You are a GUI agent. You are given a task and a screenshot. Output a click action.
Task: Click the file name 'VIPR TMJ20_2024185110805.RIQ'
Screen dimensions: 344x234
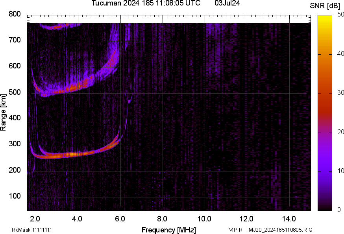[x=270, y=230]
